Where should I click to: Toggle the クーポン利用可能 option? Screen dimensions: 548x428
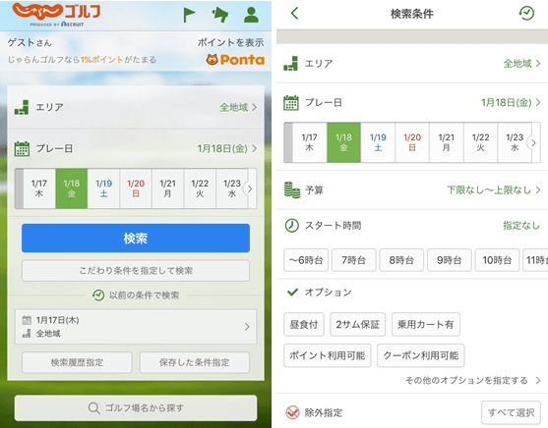420,355
